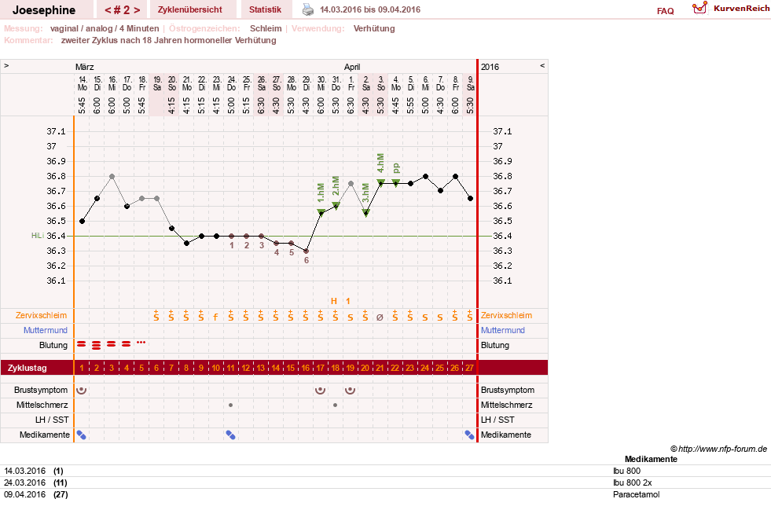Click the bleeding marker on cycle day 1
The width and height of the screenshot is (771, 521).
(x=82, y=344)
